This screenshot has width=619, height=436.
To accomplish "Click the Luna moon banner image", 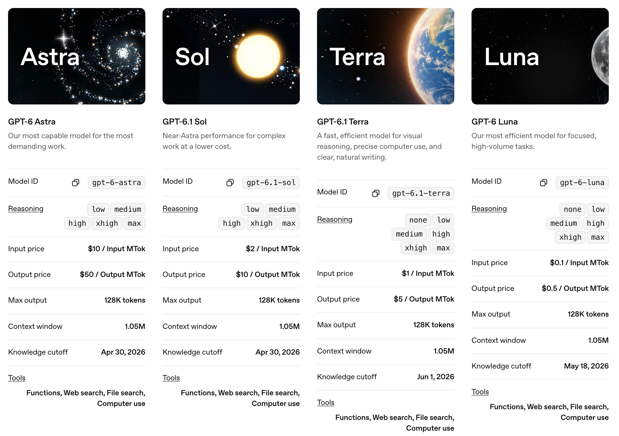I will pyautogui.click(x=540, y=56).
